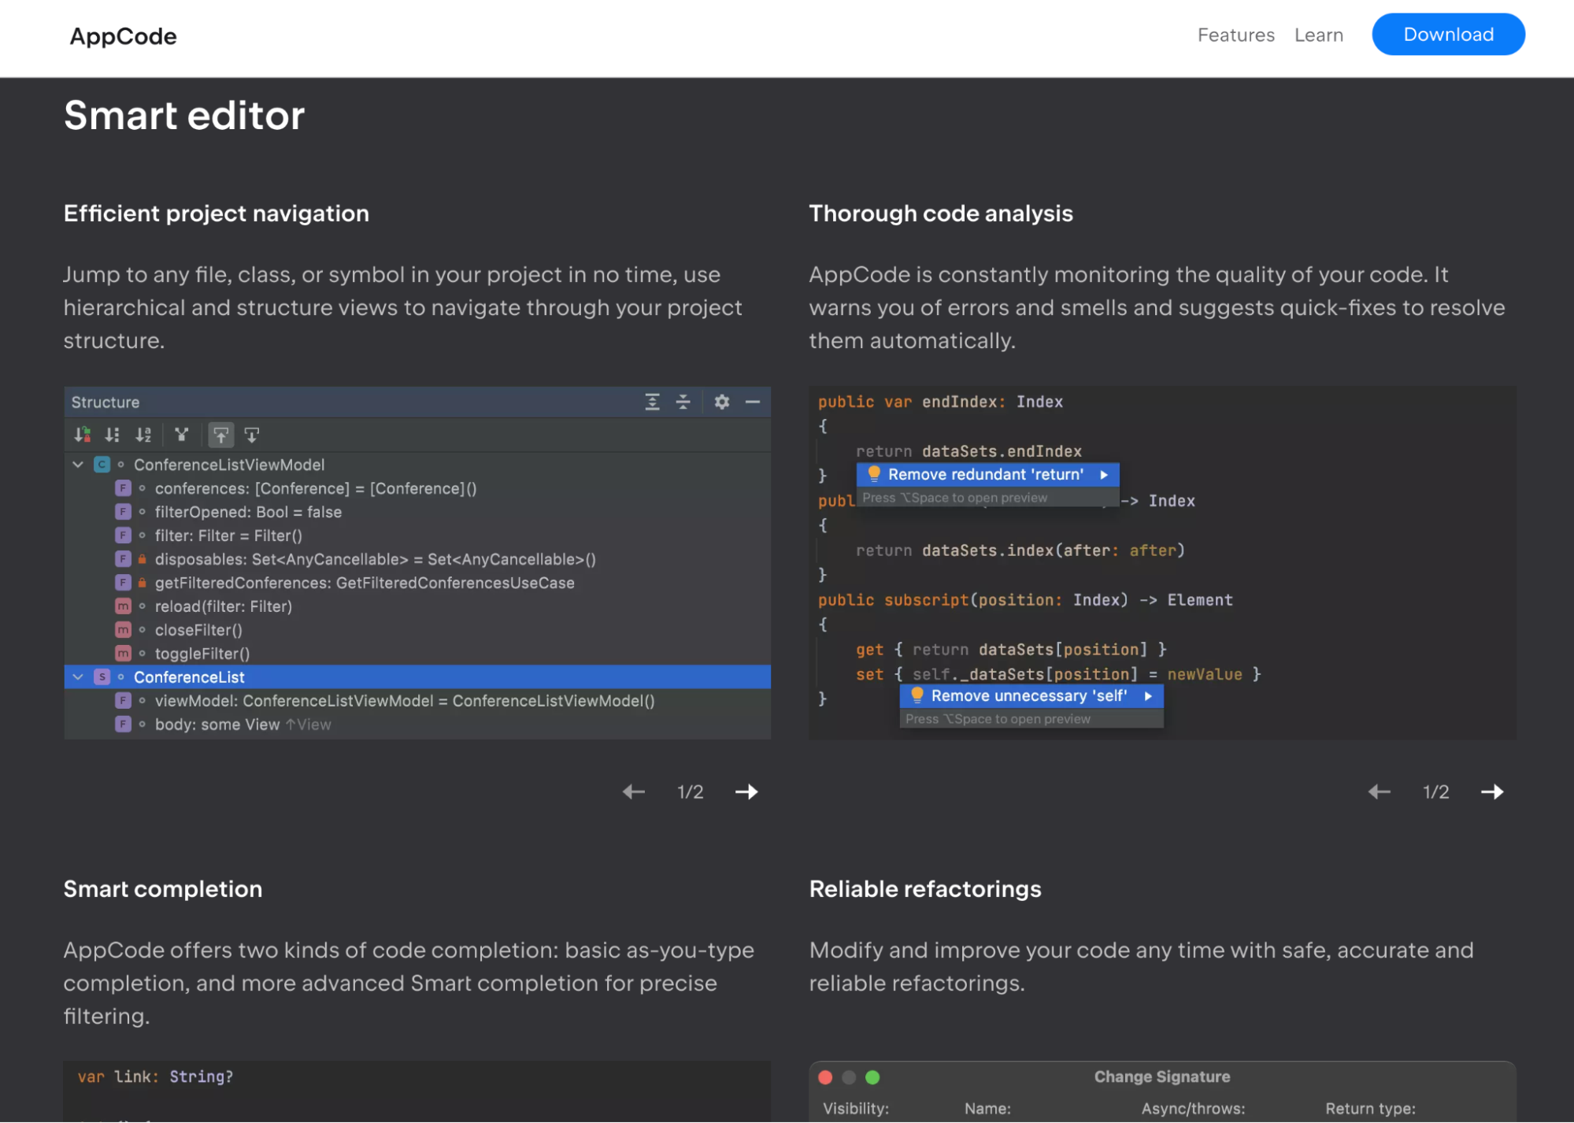
Task: Click method icon next to closeFilter row
Action: 123,630
